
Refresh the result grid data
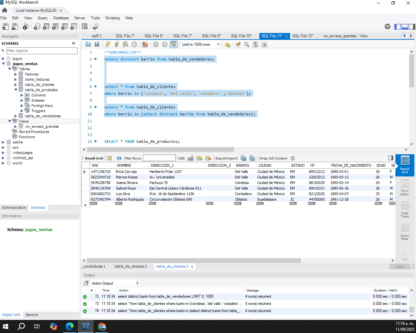(119, 158)
